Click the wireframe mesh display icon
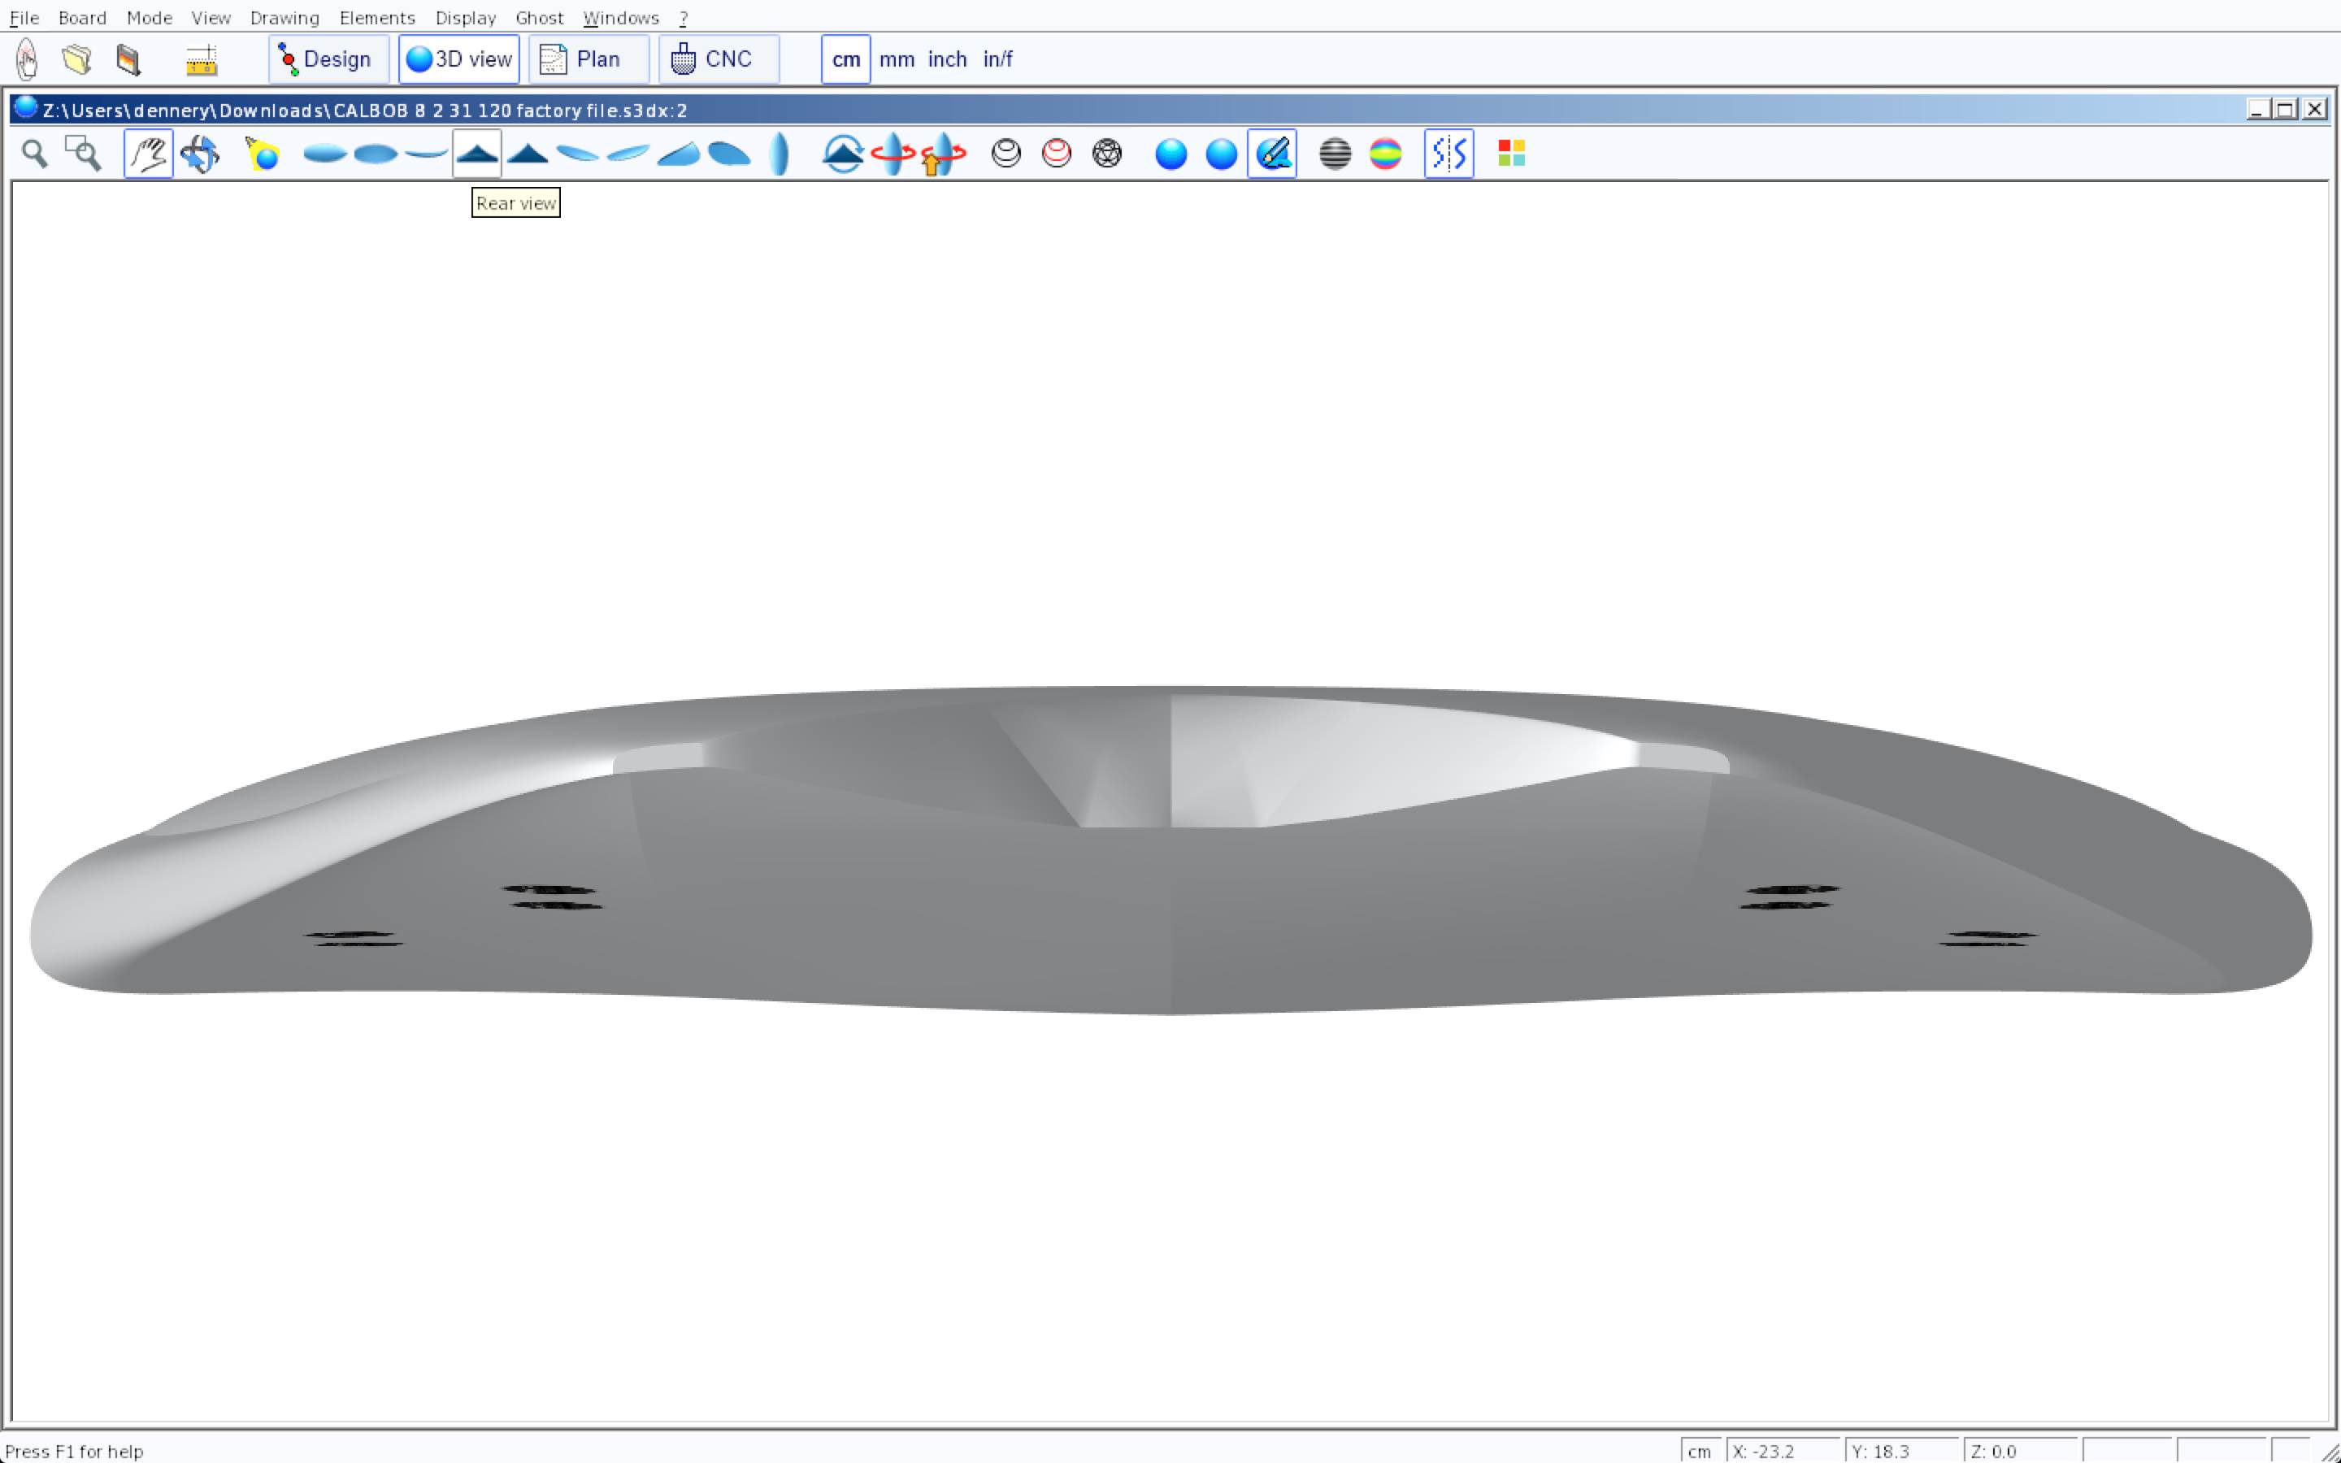This screenshot has height=1463, width=2341. click(x=1106, y=154)
